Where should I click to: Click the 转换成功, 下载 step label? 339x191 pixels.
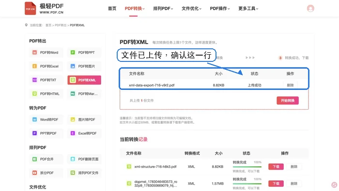tap(296, 58)
